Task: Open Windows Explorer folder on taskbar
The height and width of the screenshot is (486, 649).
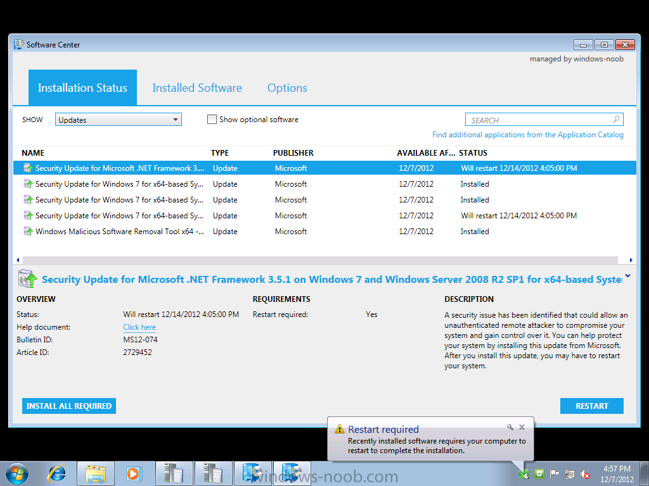Action: [96, 473]
